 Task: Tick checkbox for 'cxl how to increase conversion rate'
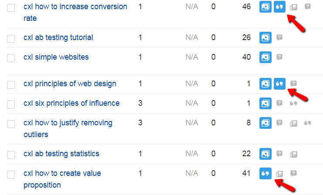click(x=11, y=8)
